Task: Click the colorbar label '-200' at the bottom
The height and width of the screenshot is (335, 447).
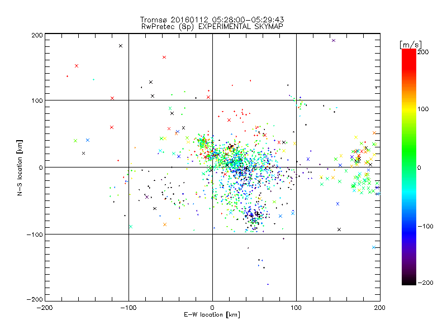Action: (x=426, y=283)
